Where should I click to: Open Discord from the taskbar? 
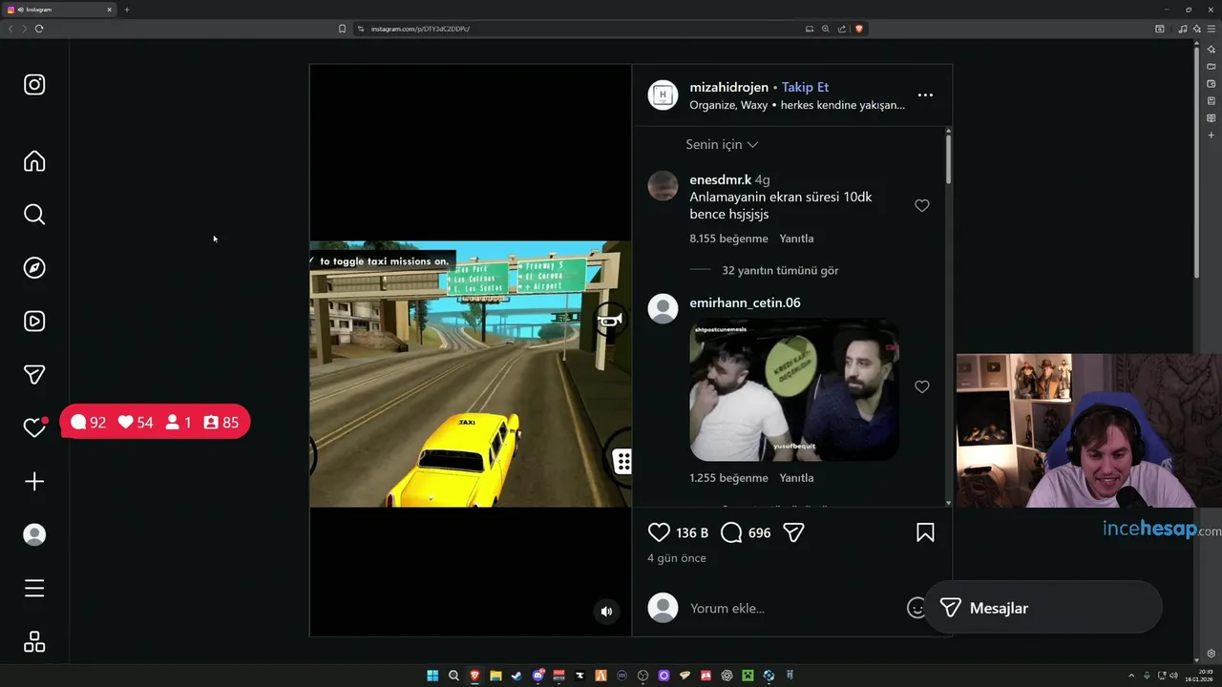538,676
